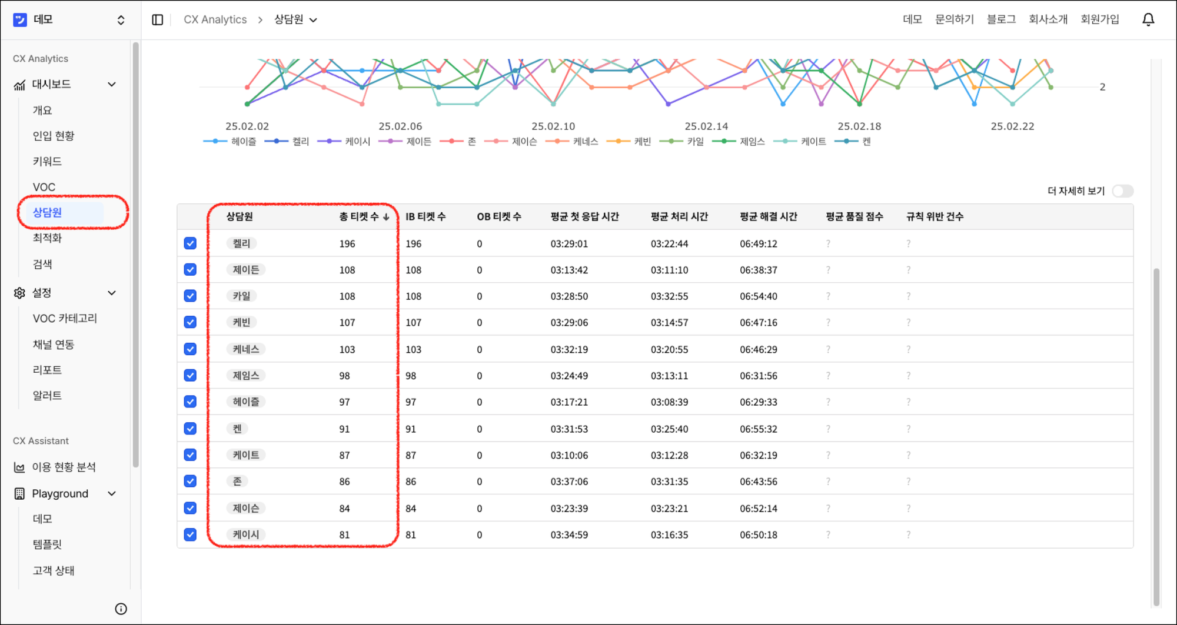Screen dimensions: 1177x625
Task: Collapse the sidebar with the panel icon
Action: pos(157,19)
